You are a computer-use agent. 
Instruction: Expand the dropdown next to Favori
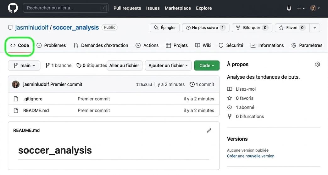tap(314, 28)
